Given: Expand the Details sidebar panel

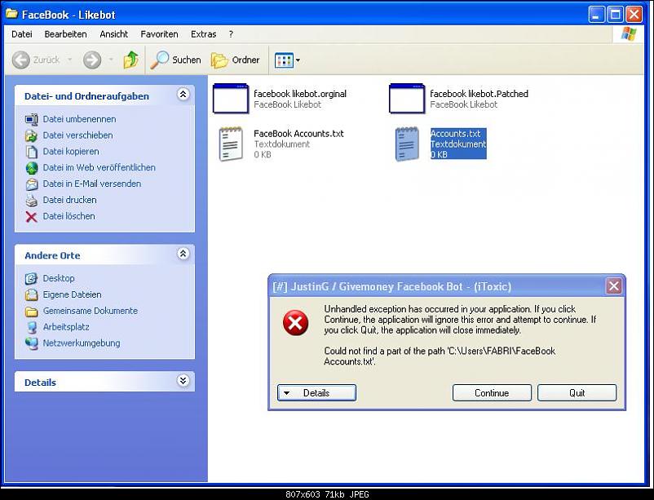Looking at the screenshot, I should point(183,381).
